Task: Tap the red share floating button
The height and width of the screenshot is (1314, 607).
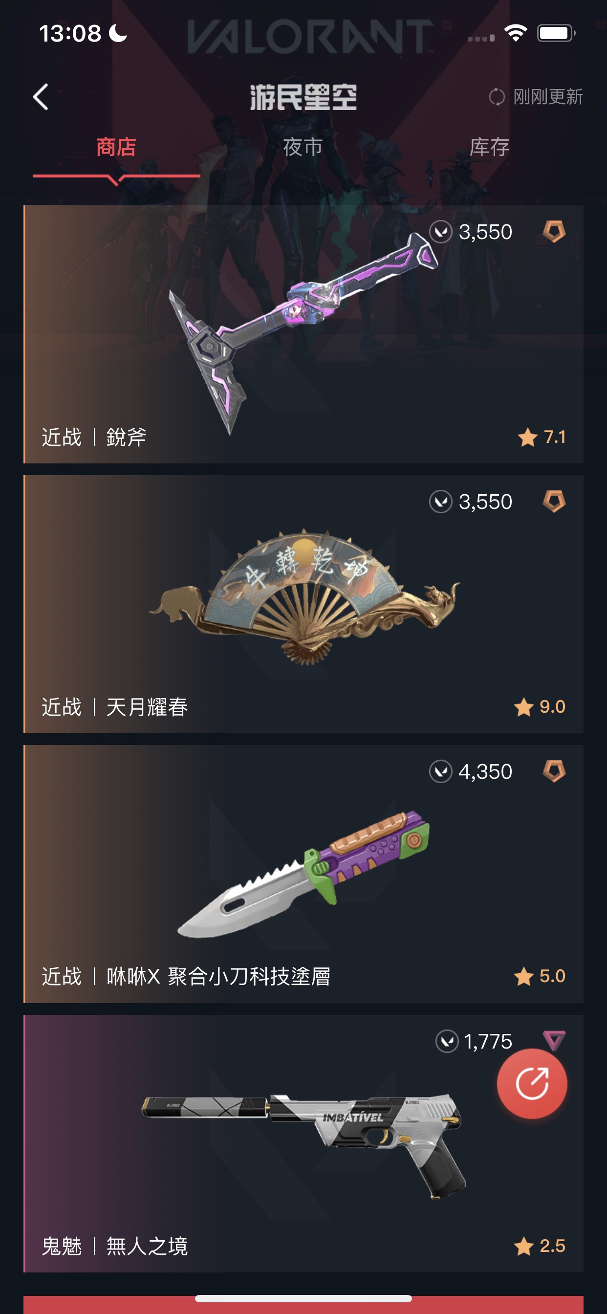Action: point(532,1084)
